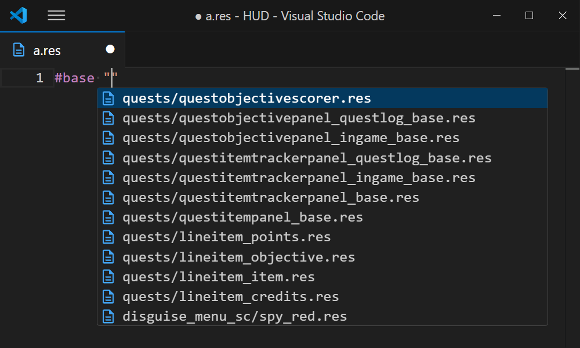Choose quests/questobjectivepanel_questlog_base.res suggestion
This screenshot has height=348, width=580.
[x=322, y=118]
